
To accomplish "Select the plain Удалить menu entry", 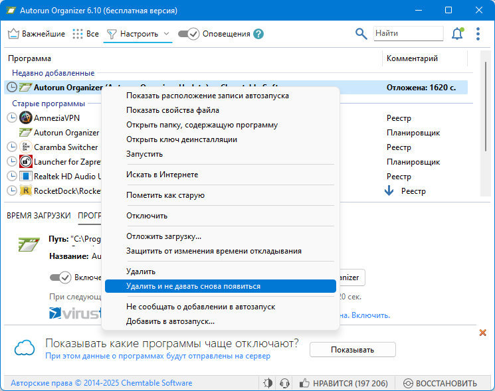I will pyautogui.click(x=221, y=272).
